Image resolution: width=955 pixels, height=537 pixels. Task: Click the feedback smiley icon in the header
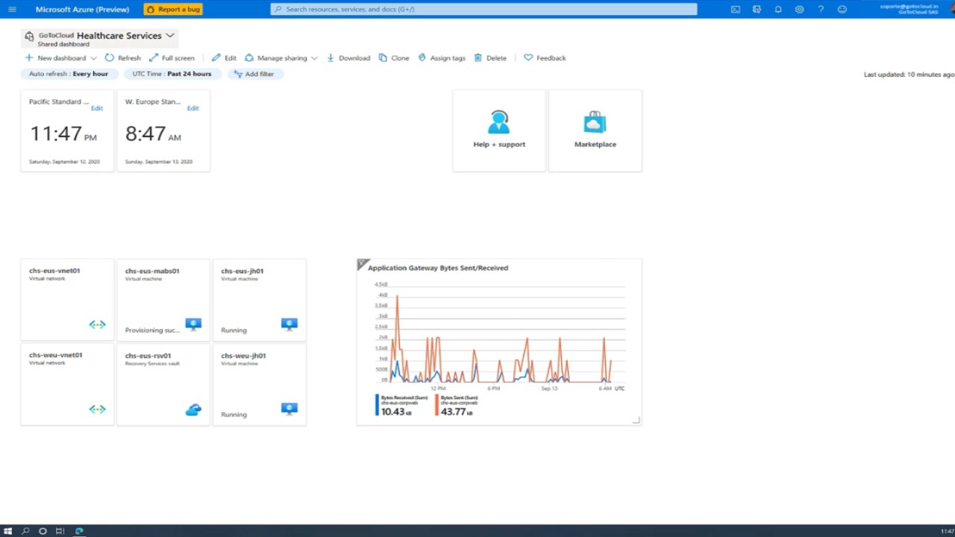(x=842, y=9)
